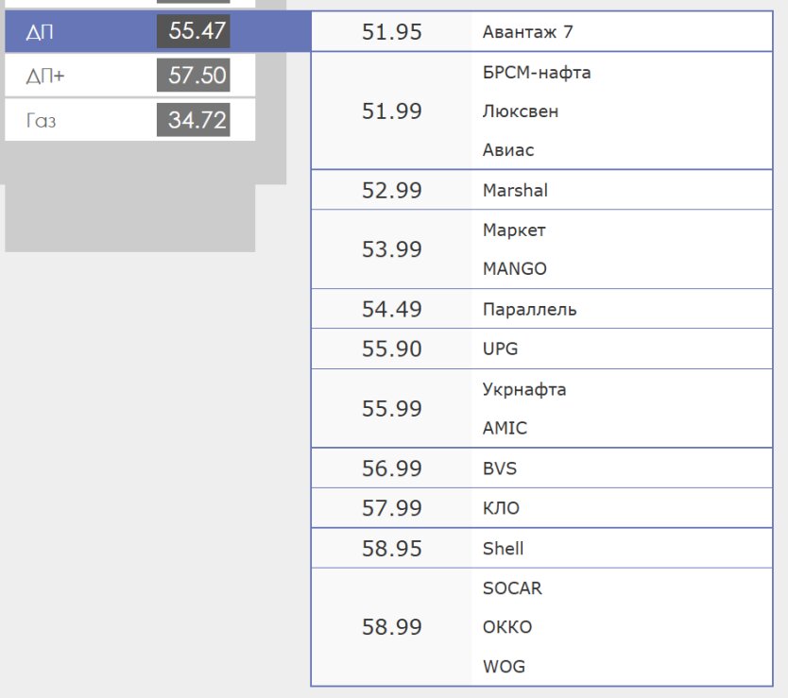Click the 58.95 price cell
The height and width of the screenshot is (698, 788).
point(392,548)
